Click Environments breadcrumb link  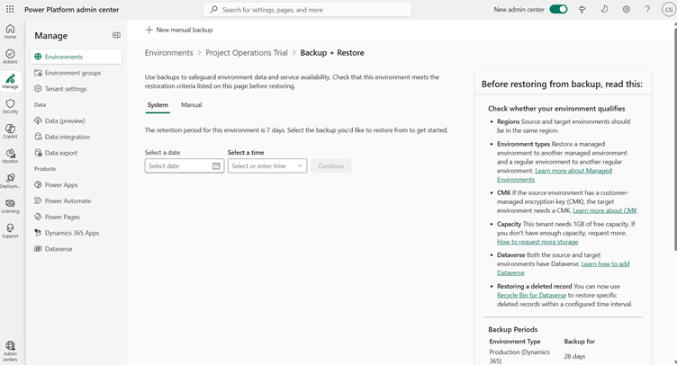coord(169,52)
